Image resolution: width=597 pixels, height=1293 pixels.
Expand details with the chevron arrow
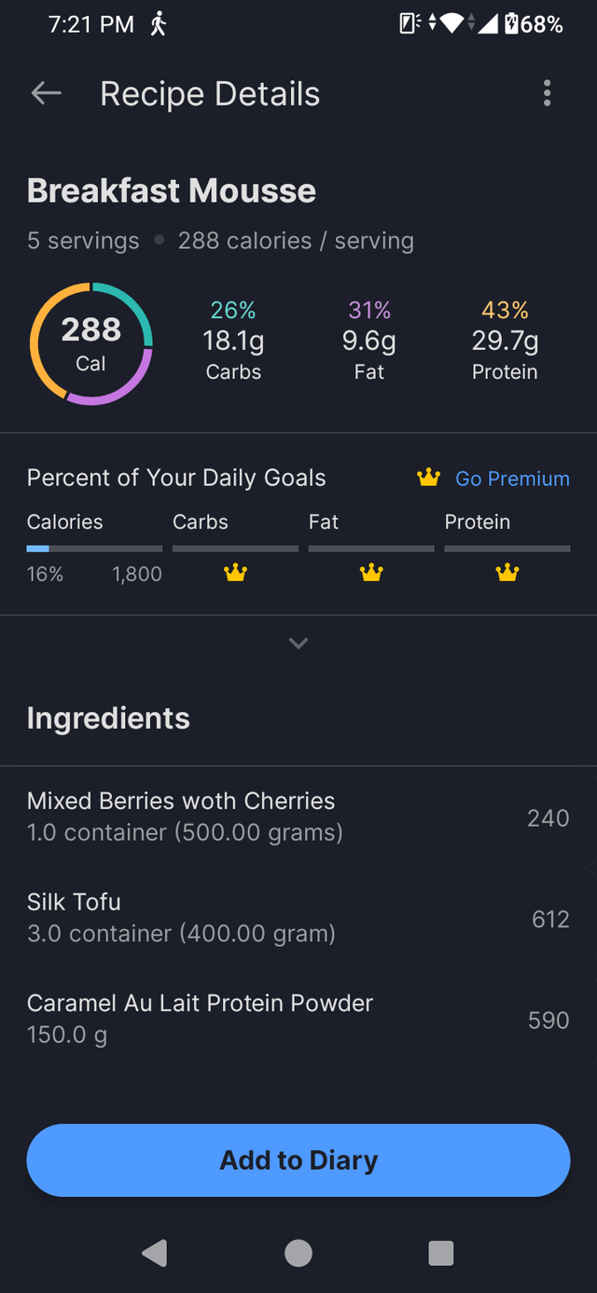[x=298, y=643]
